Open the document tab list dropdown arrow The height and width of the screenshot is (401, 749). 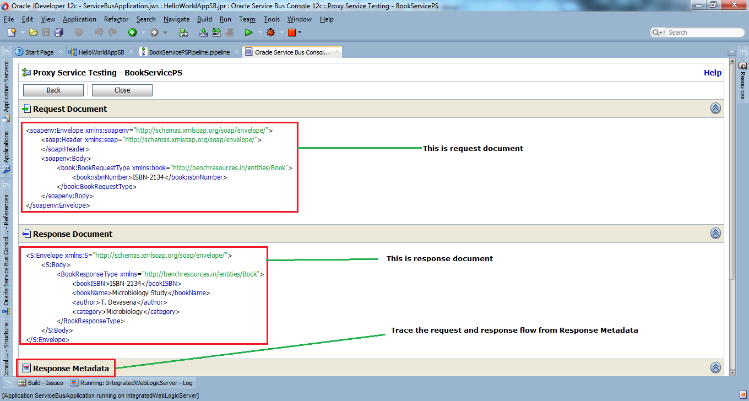(732, 52)
